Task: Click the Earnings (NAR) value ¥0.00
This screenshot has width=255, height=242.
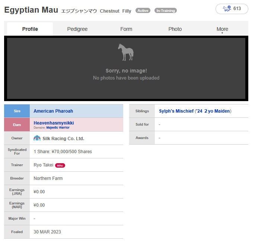Action: click(x=39, y=205)
